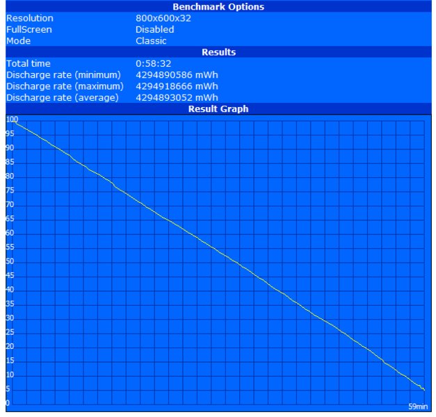Click the 59min time label
This screenshot has height=417, width=436.
pos(418,407)
